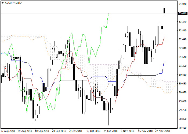Click the 84.040 price axis label
The width and height of the screenshot is (188, 134).
pyautogui.click(x=182, y=4)
